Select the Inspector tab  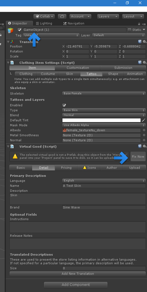click(19, 23)
